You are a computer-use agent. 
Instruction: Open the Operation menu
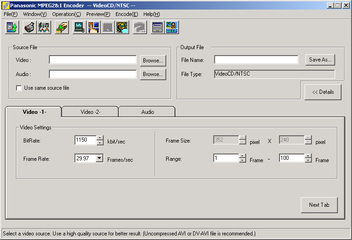67,14
